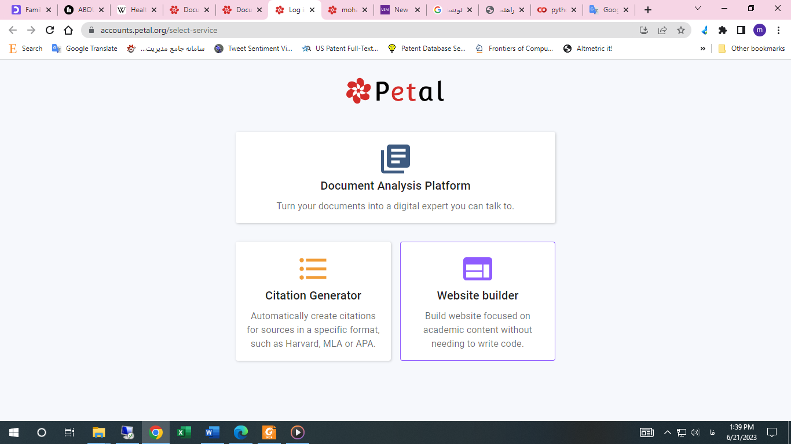This screenshot has height=444, width=791.
Task: Click the Website builder purple layout icon
Action: 478,269
